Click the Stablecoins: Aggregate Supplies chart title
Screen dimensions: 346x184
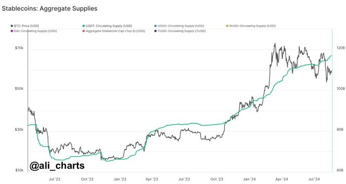(x=49, y=8)
